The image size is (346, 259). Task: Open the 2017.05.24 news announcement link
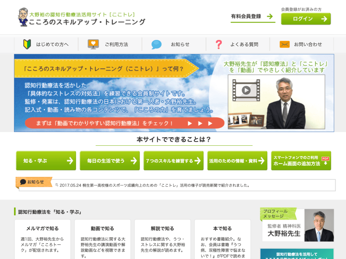[154, 185]
